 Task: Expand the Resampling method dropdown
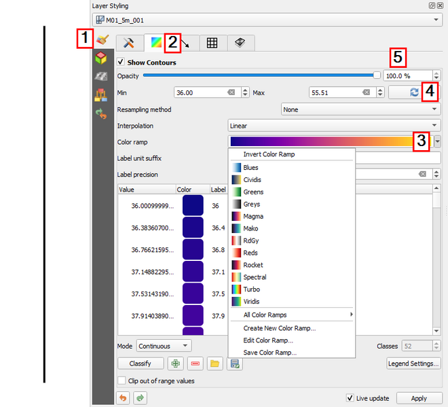(360, 109)
